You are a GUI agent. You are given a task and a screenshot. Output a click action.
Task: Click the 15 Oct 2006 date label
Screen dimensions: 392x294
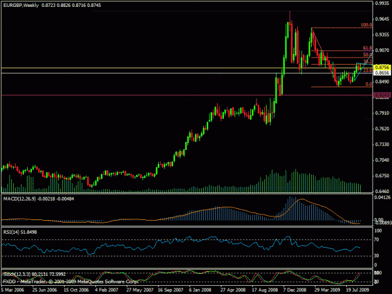tap(76, 290)
